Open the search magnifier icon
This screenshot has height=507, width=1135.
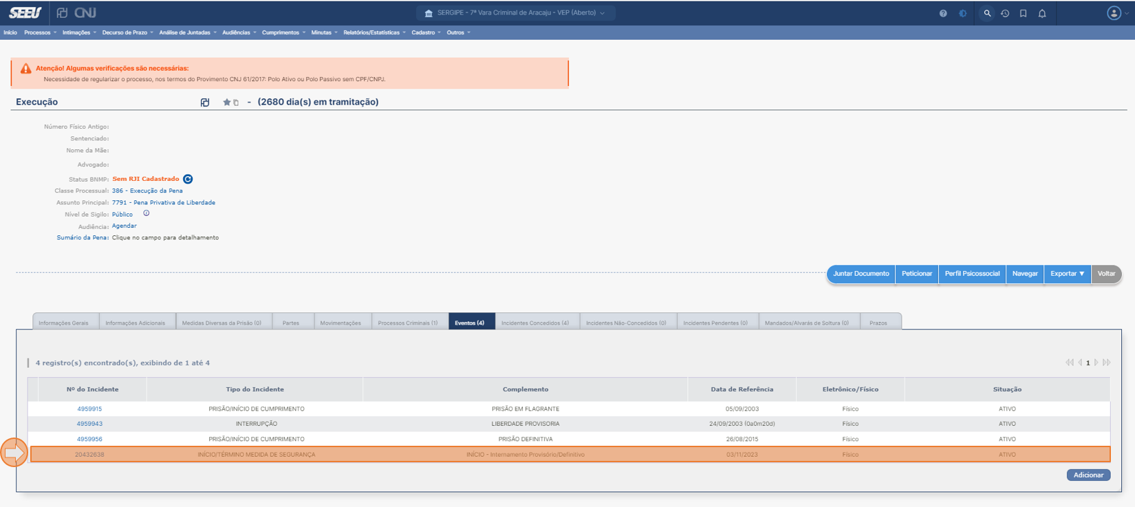click(x=987, y=13)
